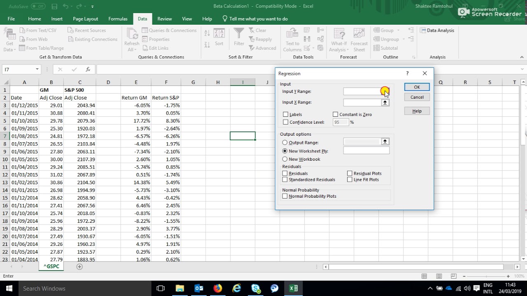
Task: Click From Table/Range in the ribbon
Action: 41,48
